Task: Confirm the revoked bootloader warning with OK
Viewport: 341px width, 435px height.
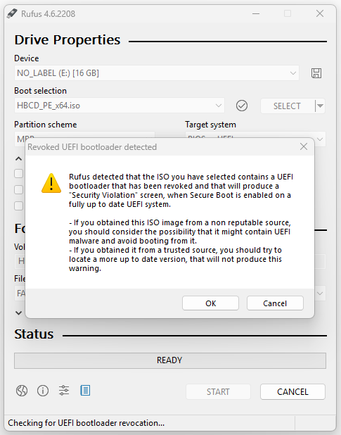Action: tap(210, 303)
